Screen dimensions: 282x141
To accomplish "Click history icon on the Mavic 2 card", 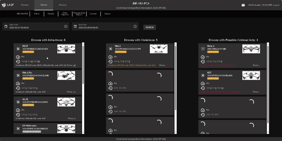I will click(203, 61).
